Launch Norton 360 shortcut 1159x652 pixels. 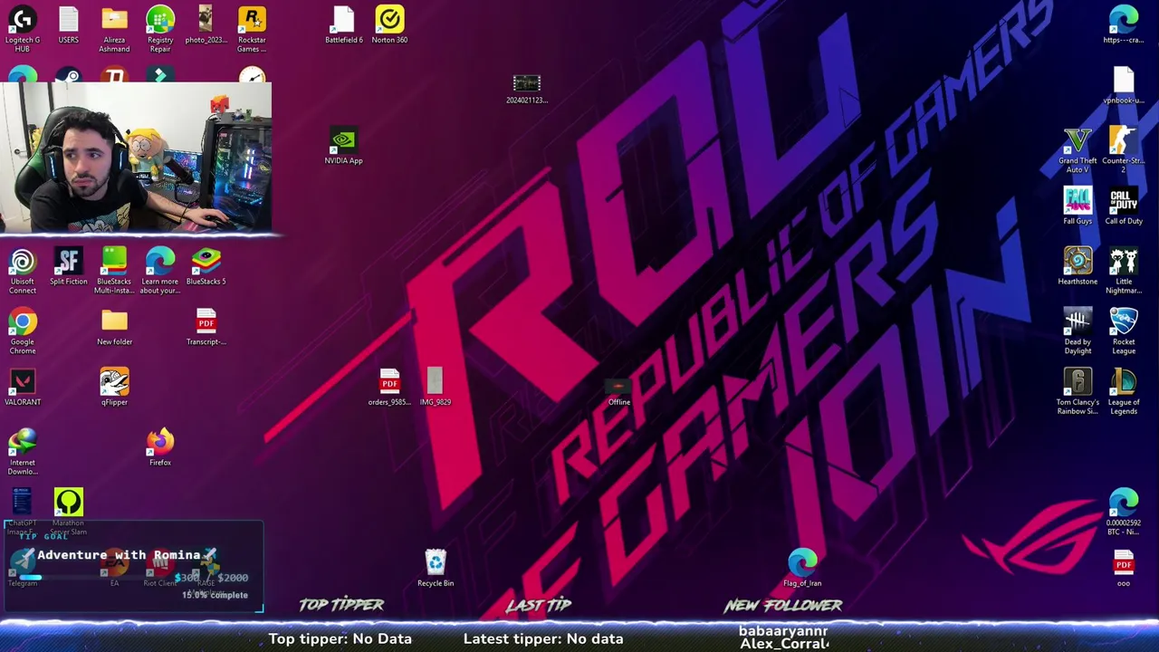tap(389, 24)
